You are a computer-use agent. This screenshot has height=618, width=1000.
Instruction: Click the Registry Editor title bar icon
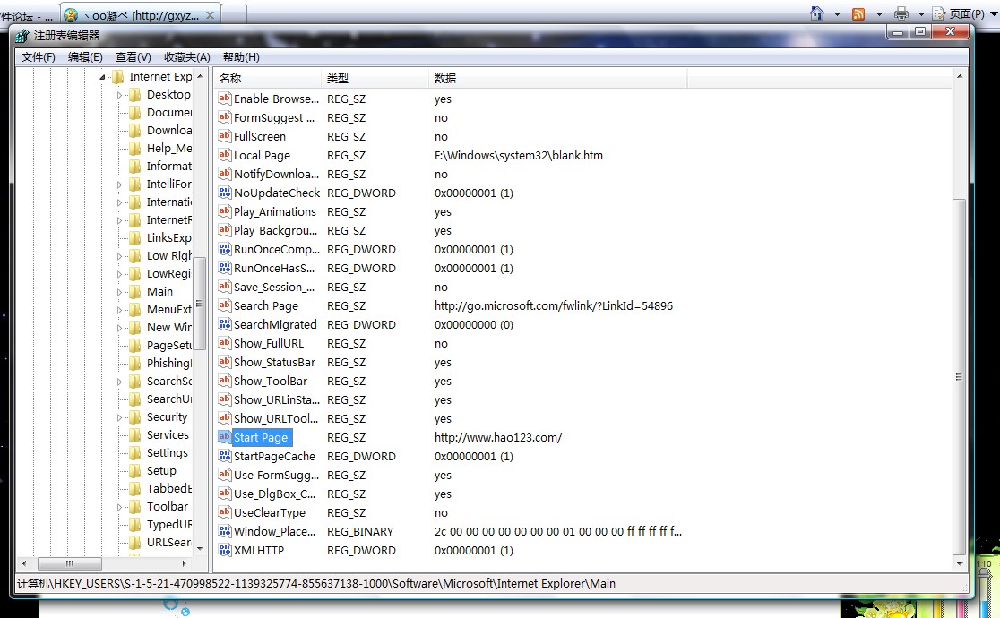[22, 36]
